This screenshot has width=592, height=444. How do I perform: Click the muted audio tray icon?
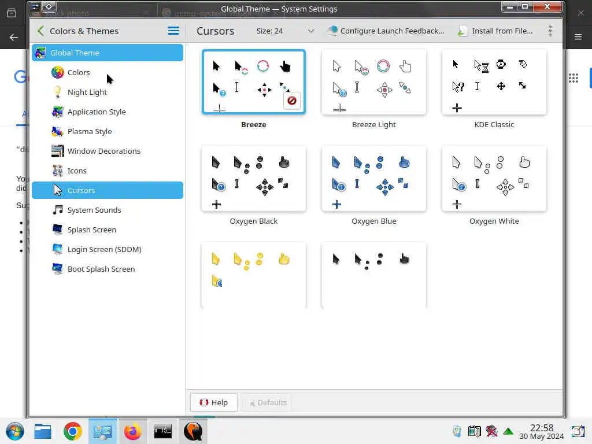(x=491, y=431)
